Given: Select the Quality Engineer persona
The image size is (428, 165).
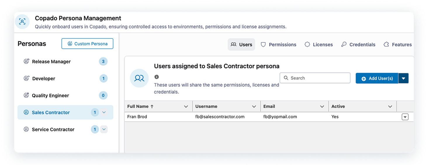Looking at the screenshot, I should coord(65,95).
